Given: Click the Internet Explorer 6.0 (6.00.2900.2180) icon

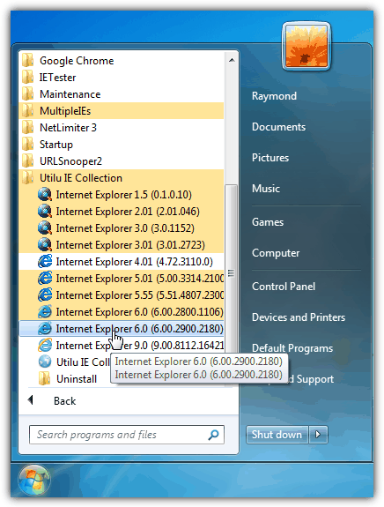Looking at the screenshot, I should click(x=45, y=329).
